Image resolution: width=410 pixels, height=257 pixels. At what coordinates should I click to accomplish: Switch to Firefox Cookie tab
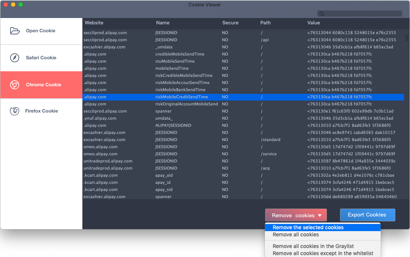pyautogui.click(x=41, y=111)
